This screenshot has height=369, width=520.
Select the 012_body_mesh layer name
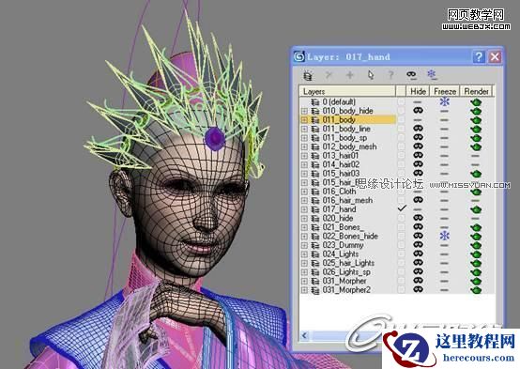tap(349, 146)
